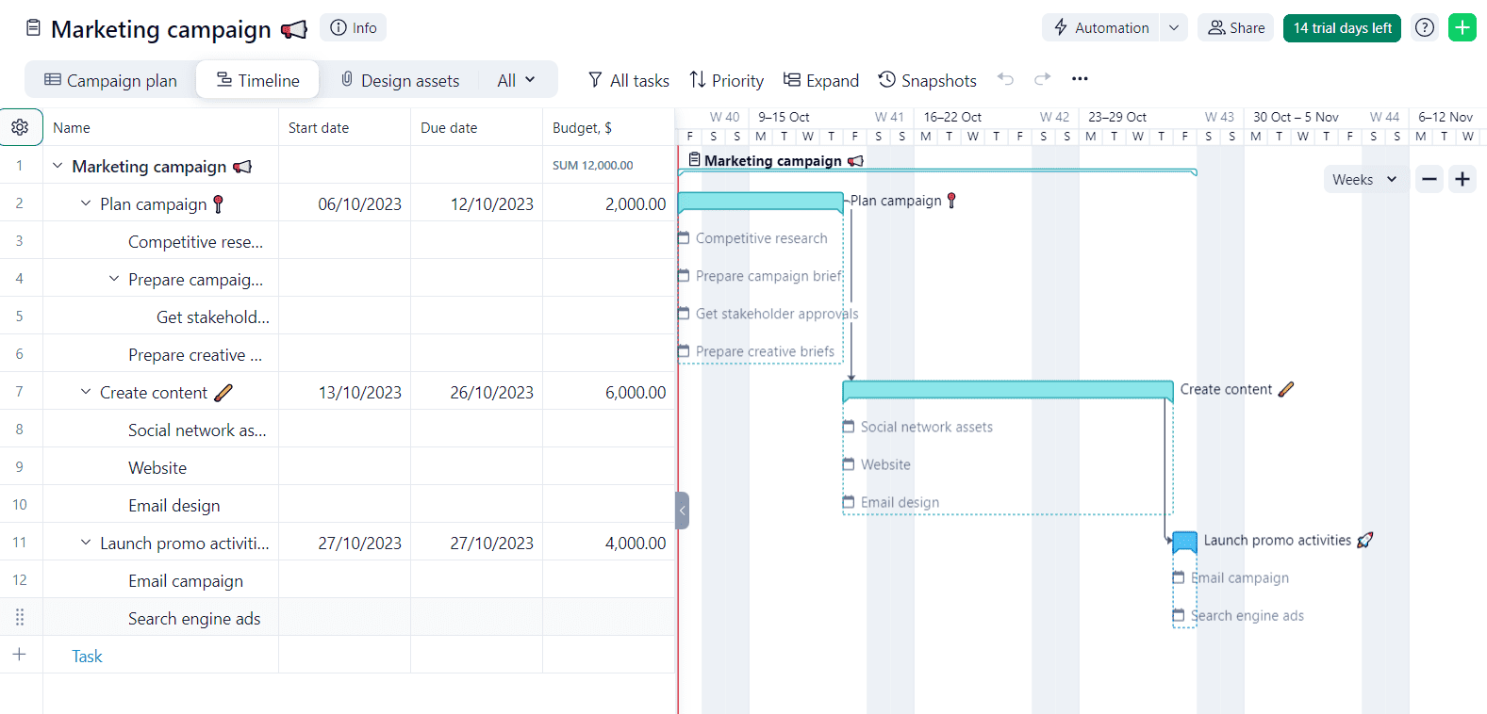1487x714 pixels.
Task: Collapse the Plan campaign group
Action: point(86,203)
